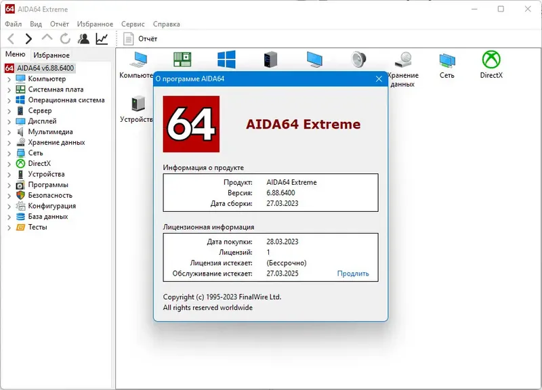This screenshot has width=542, height=390.
Task: Click the Windows logo for Операционная система
Action: pos(226,58)
